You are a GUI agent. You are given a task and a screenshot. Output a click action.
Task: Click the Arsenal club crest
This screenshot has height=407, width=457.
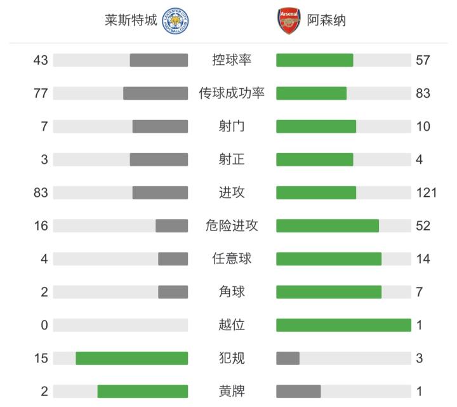tap(288, 21)
